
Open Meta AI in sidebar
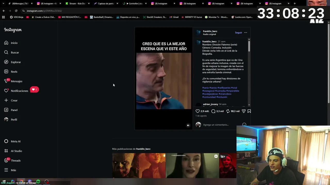pos(12,141)
